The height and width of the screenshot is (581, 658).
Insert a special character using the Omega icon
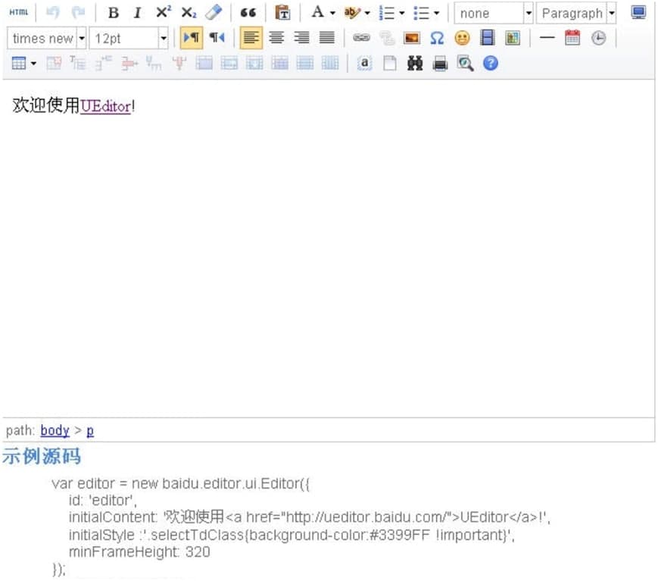tap(437, 37)
